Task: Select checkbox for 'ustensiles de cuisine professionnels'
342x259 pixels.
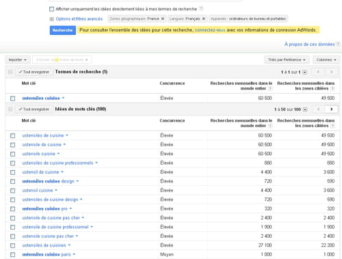Action: pos(13,163)
